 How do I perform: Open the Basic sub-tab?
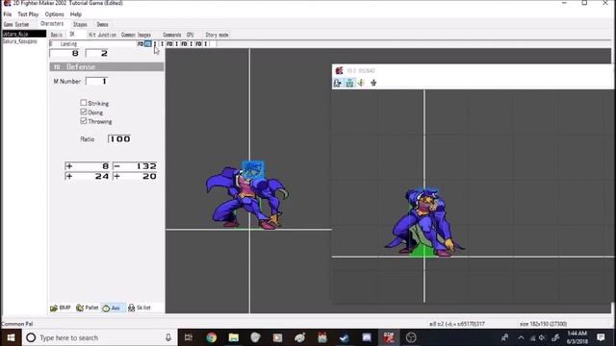tap(57, 35)
